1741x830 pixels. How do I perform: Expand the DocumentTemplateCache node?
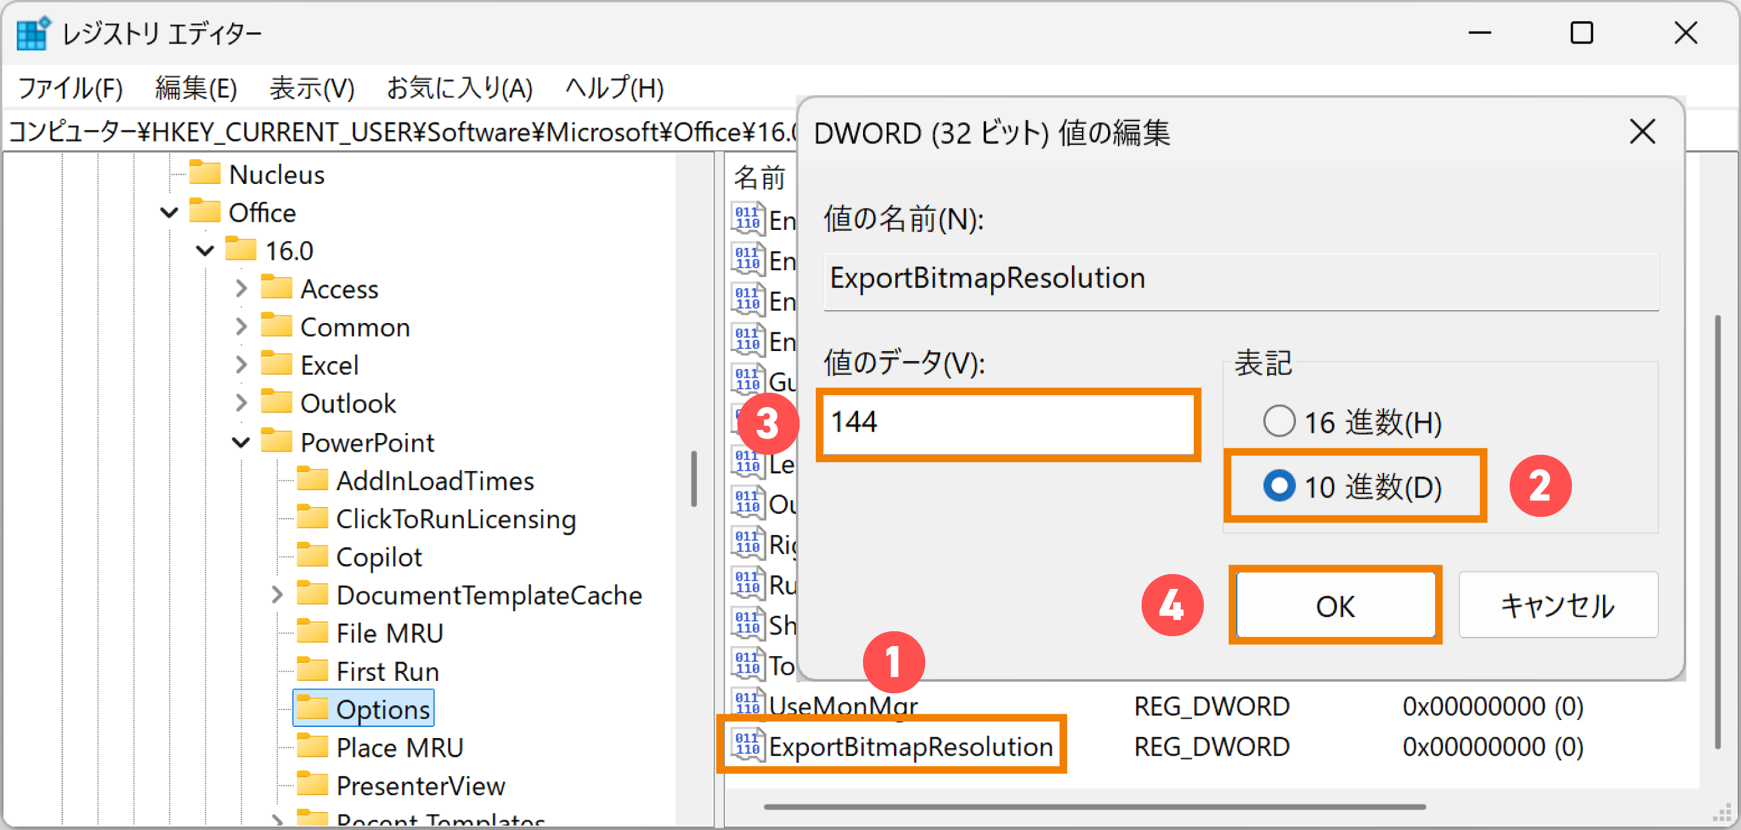tap(277, 595)
